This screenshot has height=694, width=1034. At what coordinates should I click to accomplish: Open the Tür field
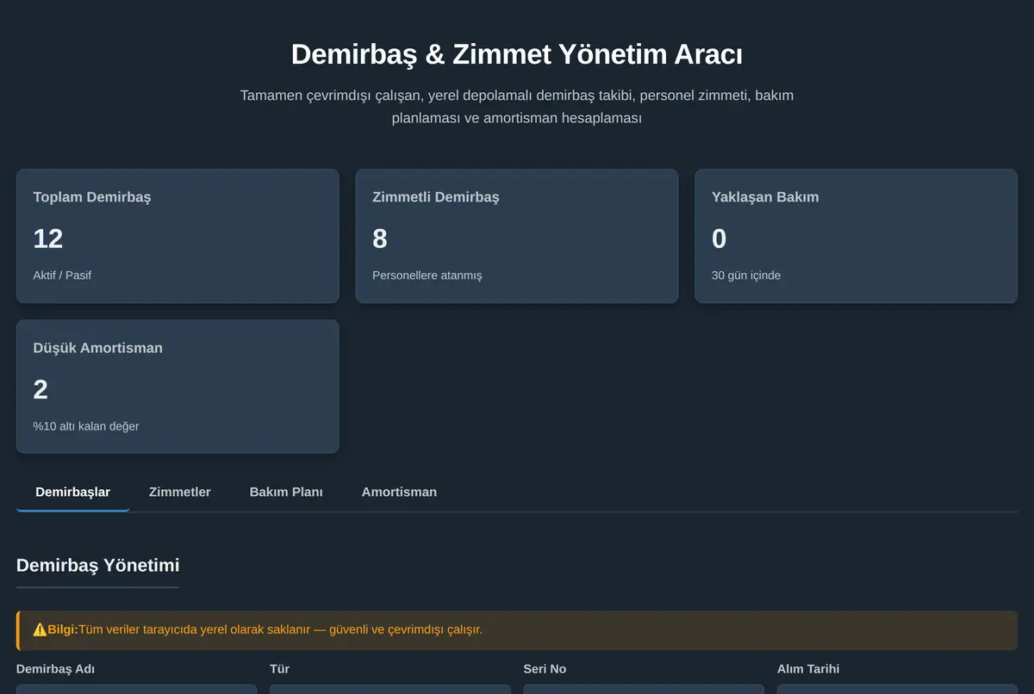click(x=390, y=689)
